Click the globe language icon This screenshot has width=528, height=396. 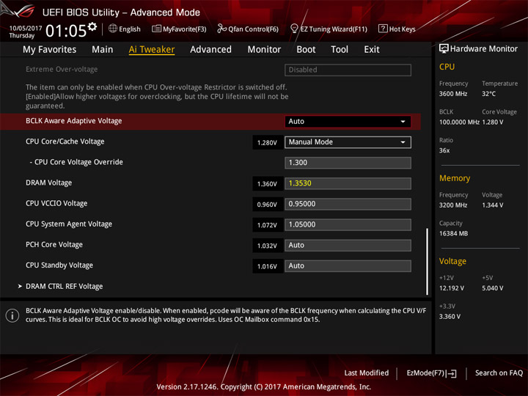pyautogui.click(x=113, y=29)
